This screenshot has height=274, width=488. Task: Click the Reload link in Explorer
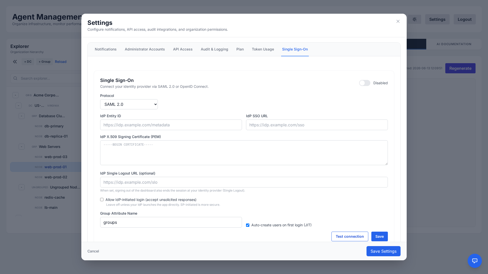pos(61,62)
